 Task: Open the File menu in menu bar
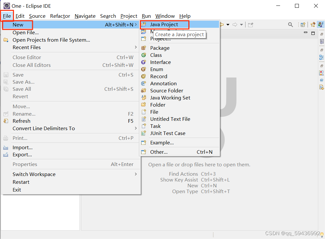pos(7,16)
